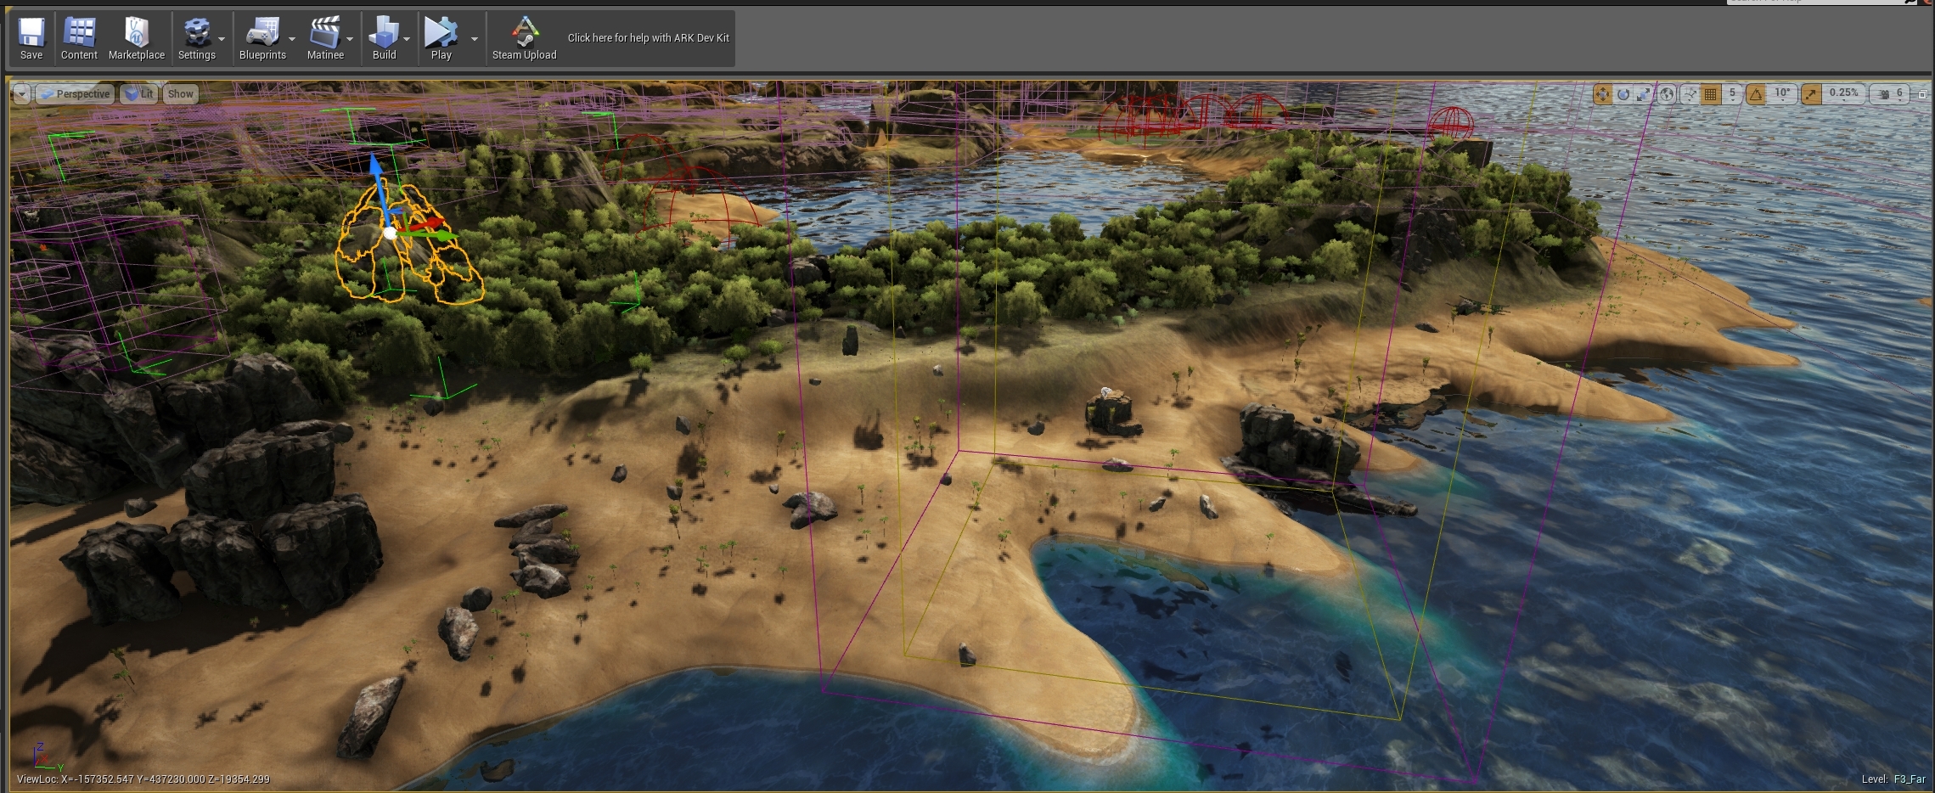
Task: Expand the Blueprints dropdown arrow
Action: (292, 39)
